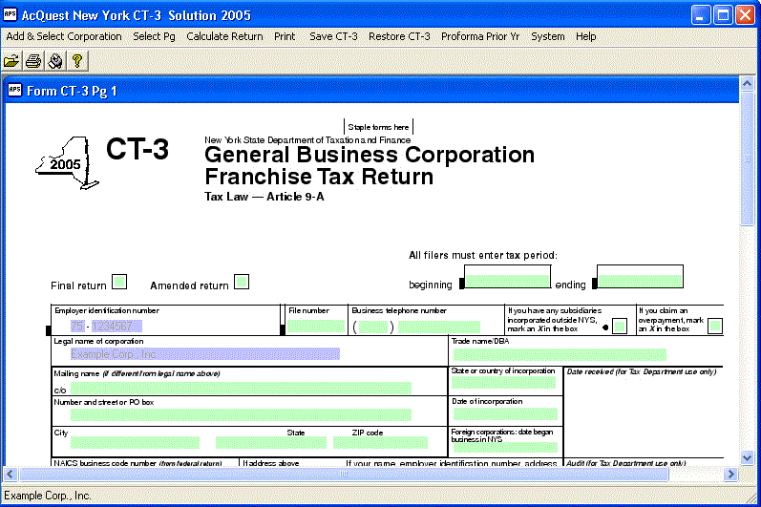761x507 pixels.
Task: Click the status bar text Example Corp., Inc.
Action: click(x=48, y=496)
